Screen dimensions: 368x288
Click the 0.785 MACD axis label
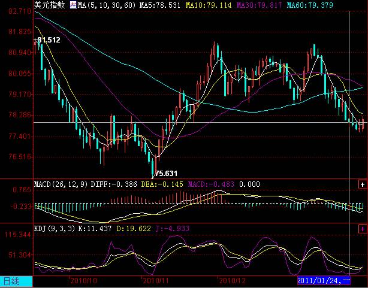22,190
